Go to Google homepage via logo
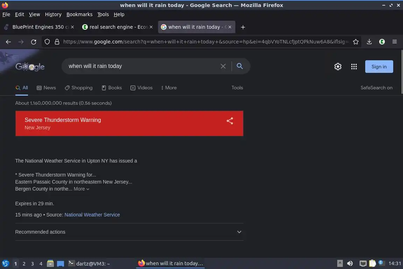The height and width of the screenshot is (269, 403). pos(30,67)
